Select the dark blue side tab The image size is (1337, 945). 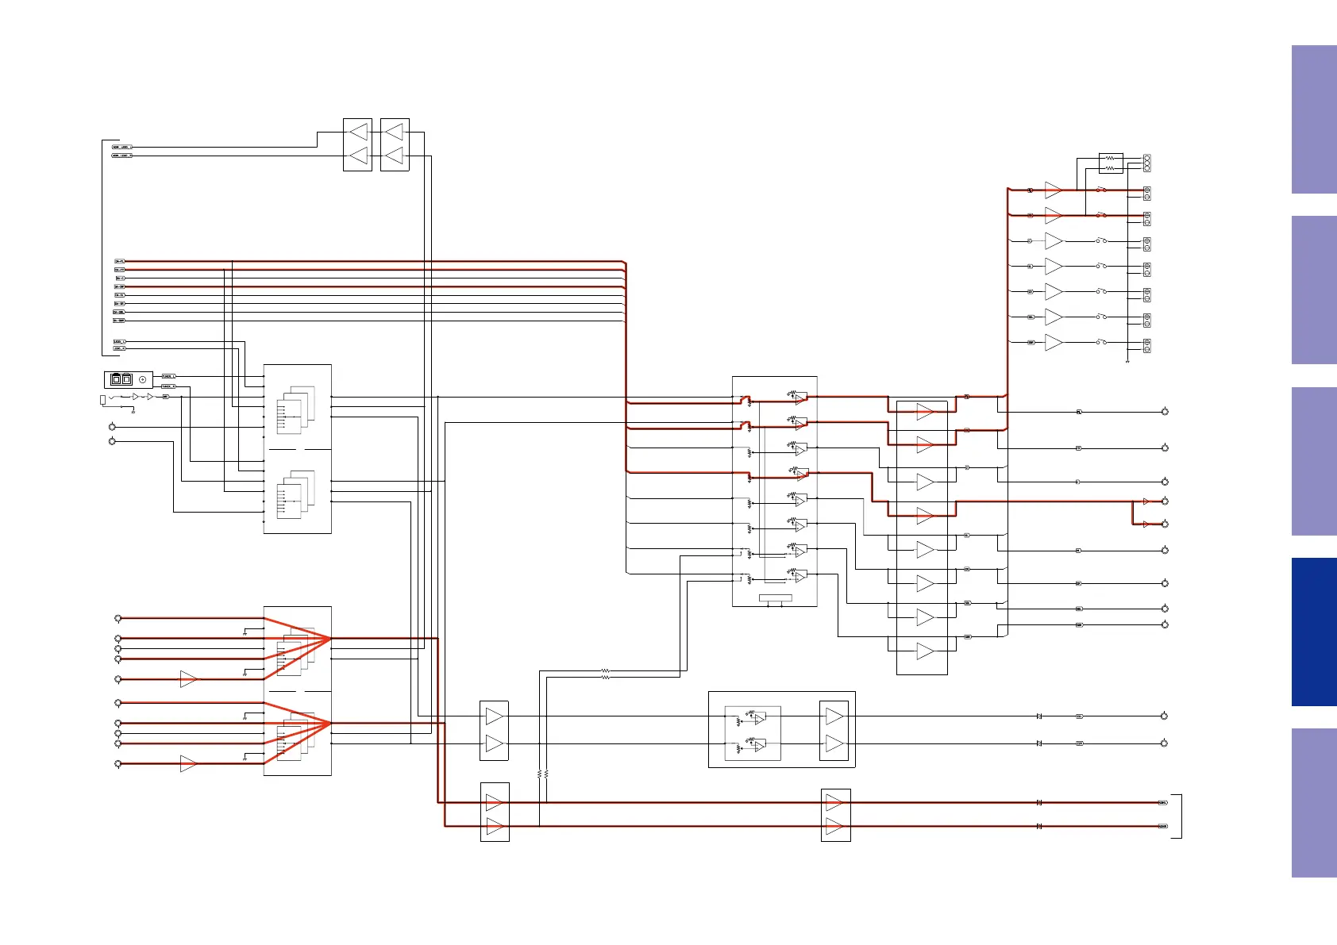pyautogui.click(x=1314, y=632)
